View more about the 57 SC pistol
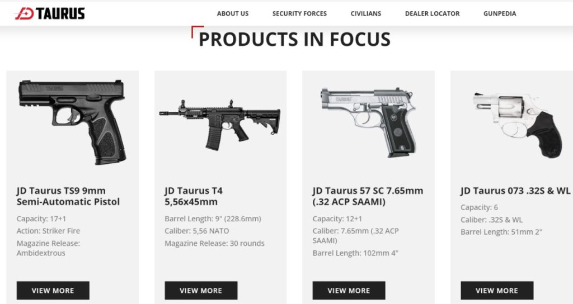The width and height of the screenshot is (573, 304). point(349,291)
